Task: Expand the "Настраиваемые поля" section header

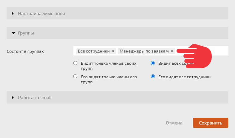Action: 41,13
